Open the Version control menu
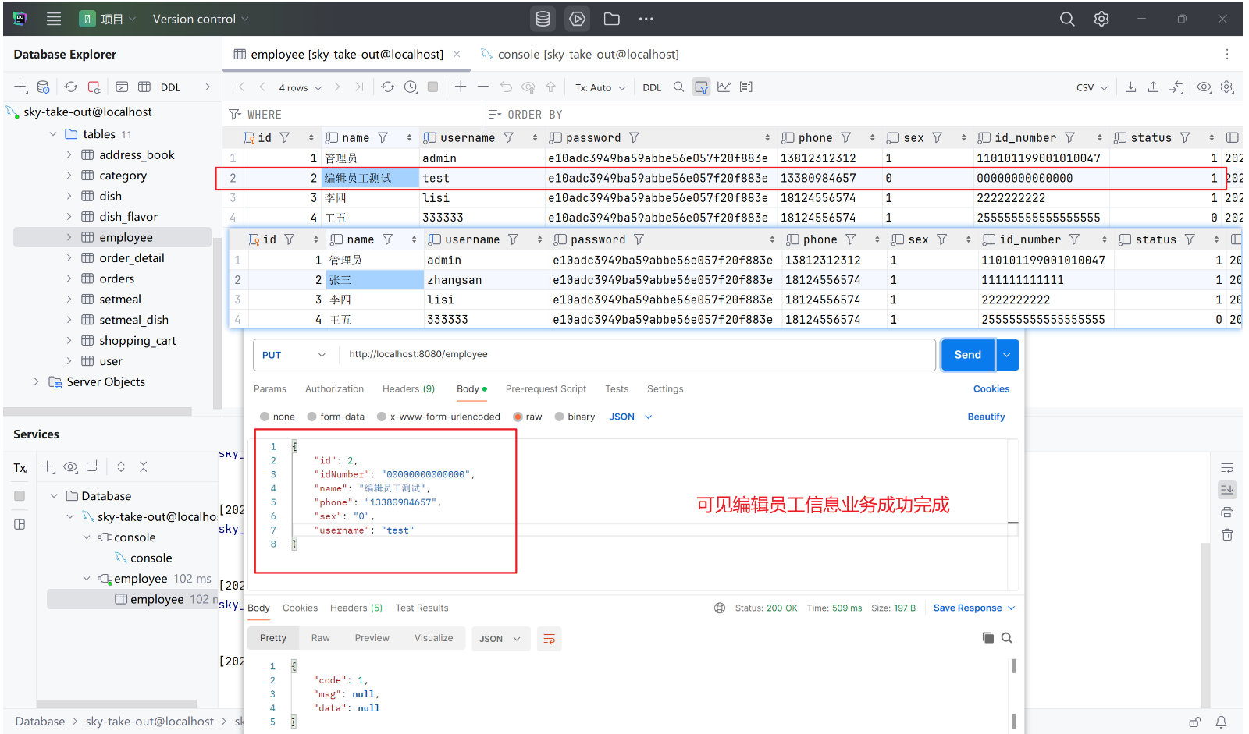 (x=201, y=19)
